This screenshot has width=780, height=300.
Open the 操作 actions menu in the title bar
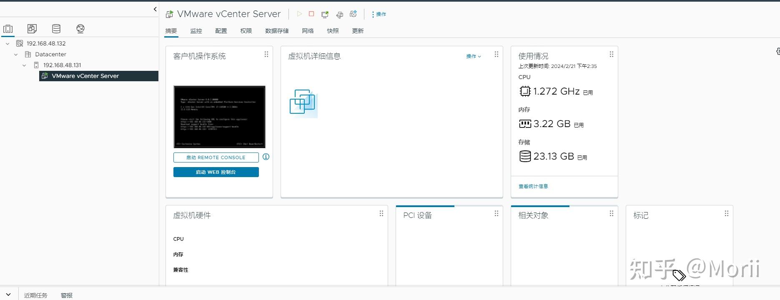point(379,14)
